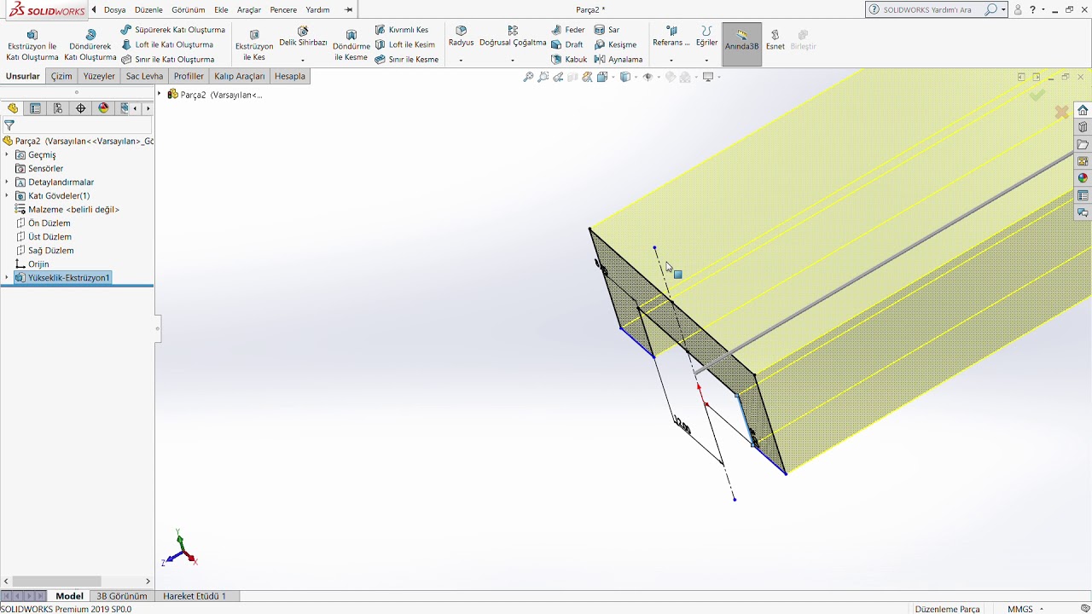
Task: Expand the Parça2 flyout tree in viewport
Action: [x=160, y=95]
